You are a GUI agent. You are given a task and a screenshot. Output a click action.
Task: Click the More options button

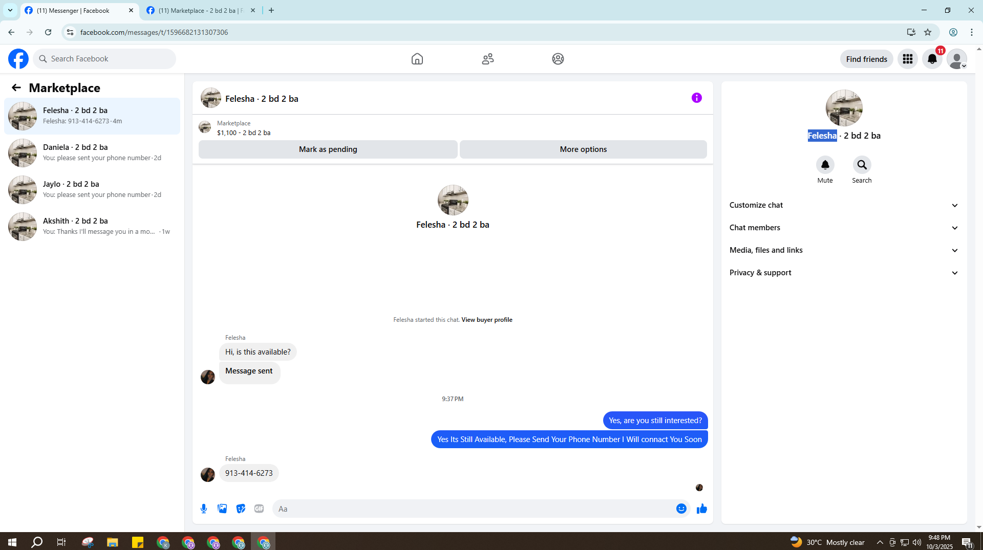click(x=583, y=149)
